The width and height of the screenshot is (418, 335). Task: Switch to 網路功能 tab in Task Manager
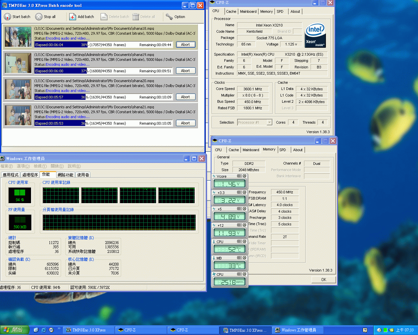(66, 175)
